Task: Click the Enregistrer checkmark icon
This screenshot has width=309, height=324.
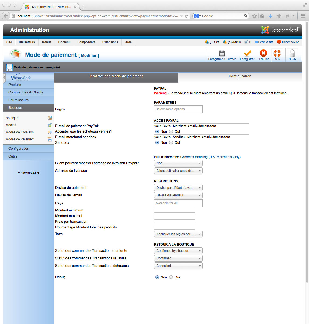Action: point(247,53)
